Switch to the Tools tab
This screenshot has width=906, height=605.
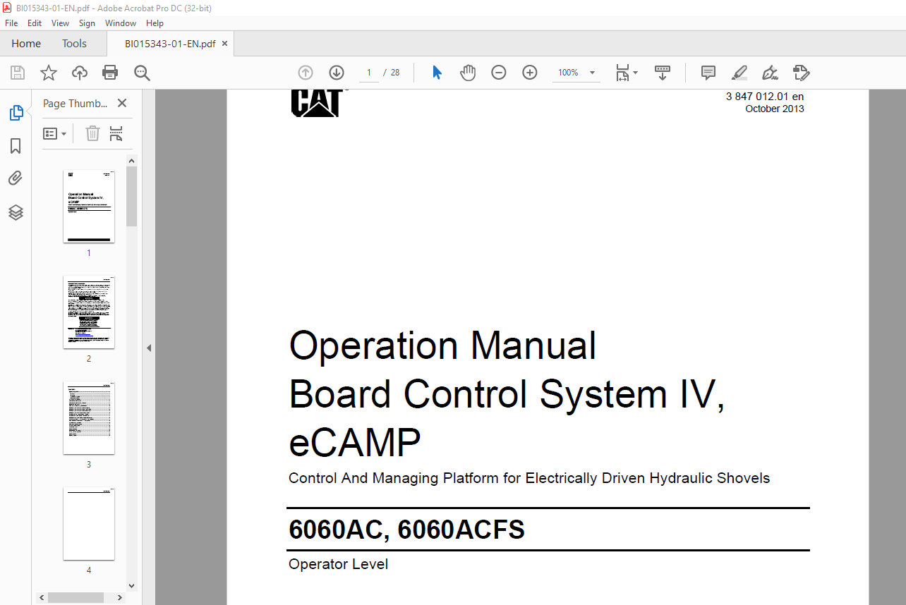[74, 43]
